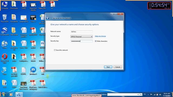Viewport: 173px width, 97px height.
Task: Select the New folder desktop icon
Action: (x=14, y=32)
